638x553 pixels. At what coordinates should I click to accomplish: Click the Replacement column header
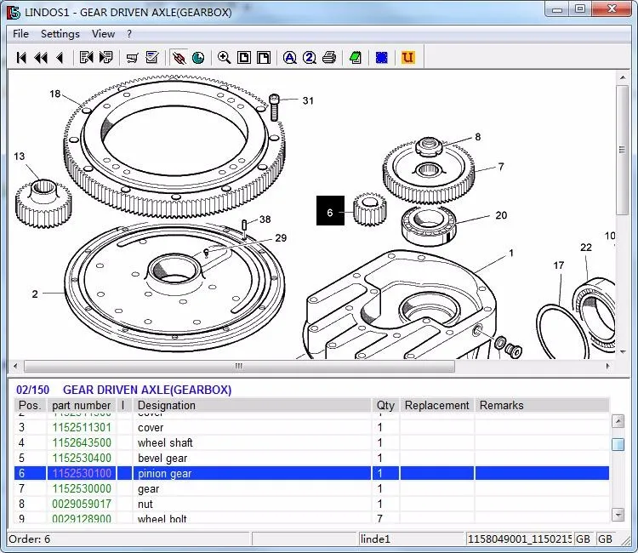[x=437, y=405]
